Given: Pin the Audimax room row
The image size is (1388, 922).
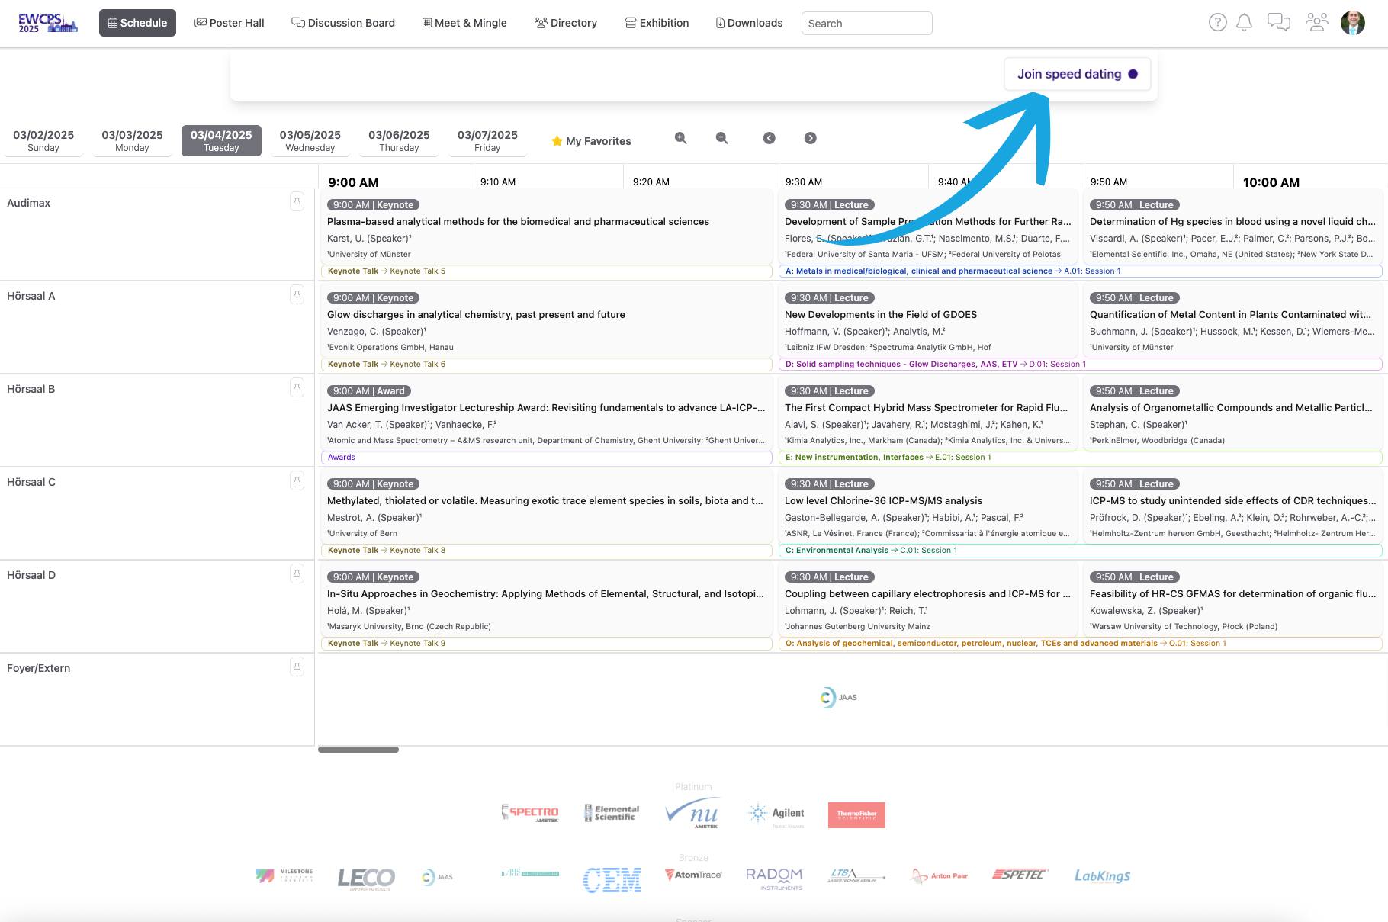Looking at the screenshot, I should tap(297, 202).
